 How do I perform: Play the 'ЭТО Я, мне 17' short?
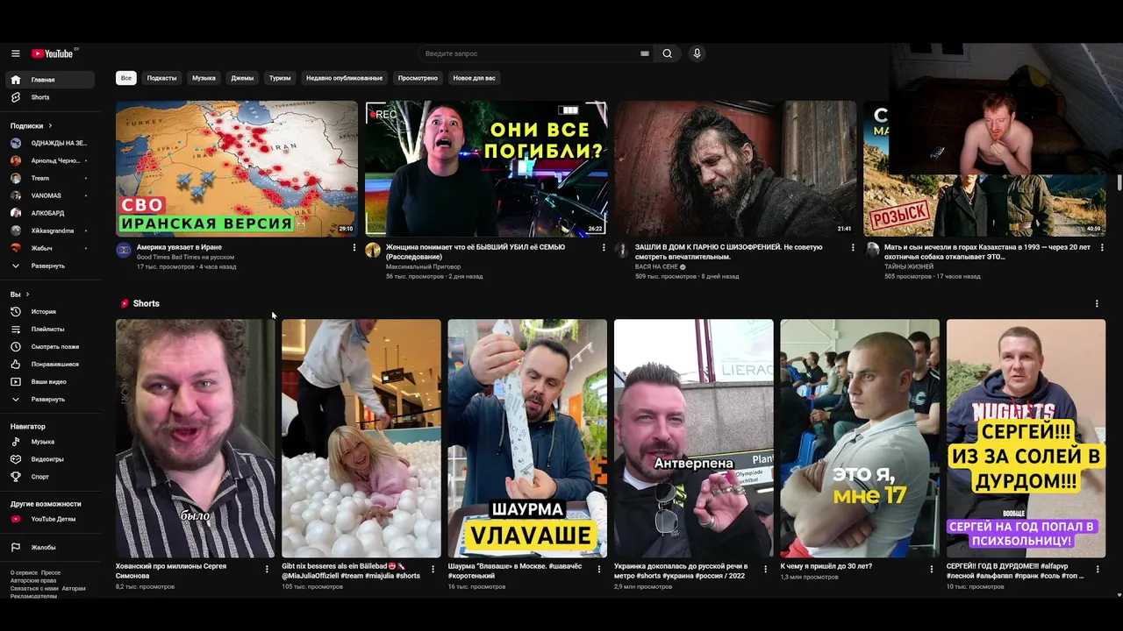coord(860,438)
